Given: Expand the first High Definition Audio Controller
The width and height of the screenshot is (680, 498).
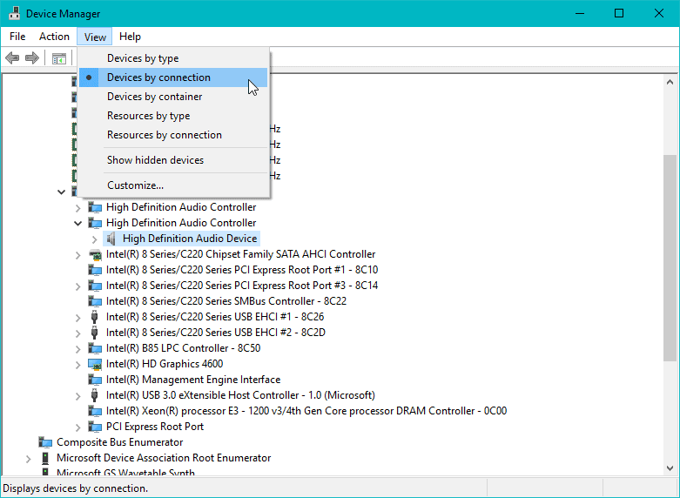Looking at the screenshot, I should click(78, 208).
